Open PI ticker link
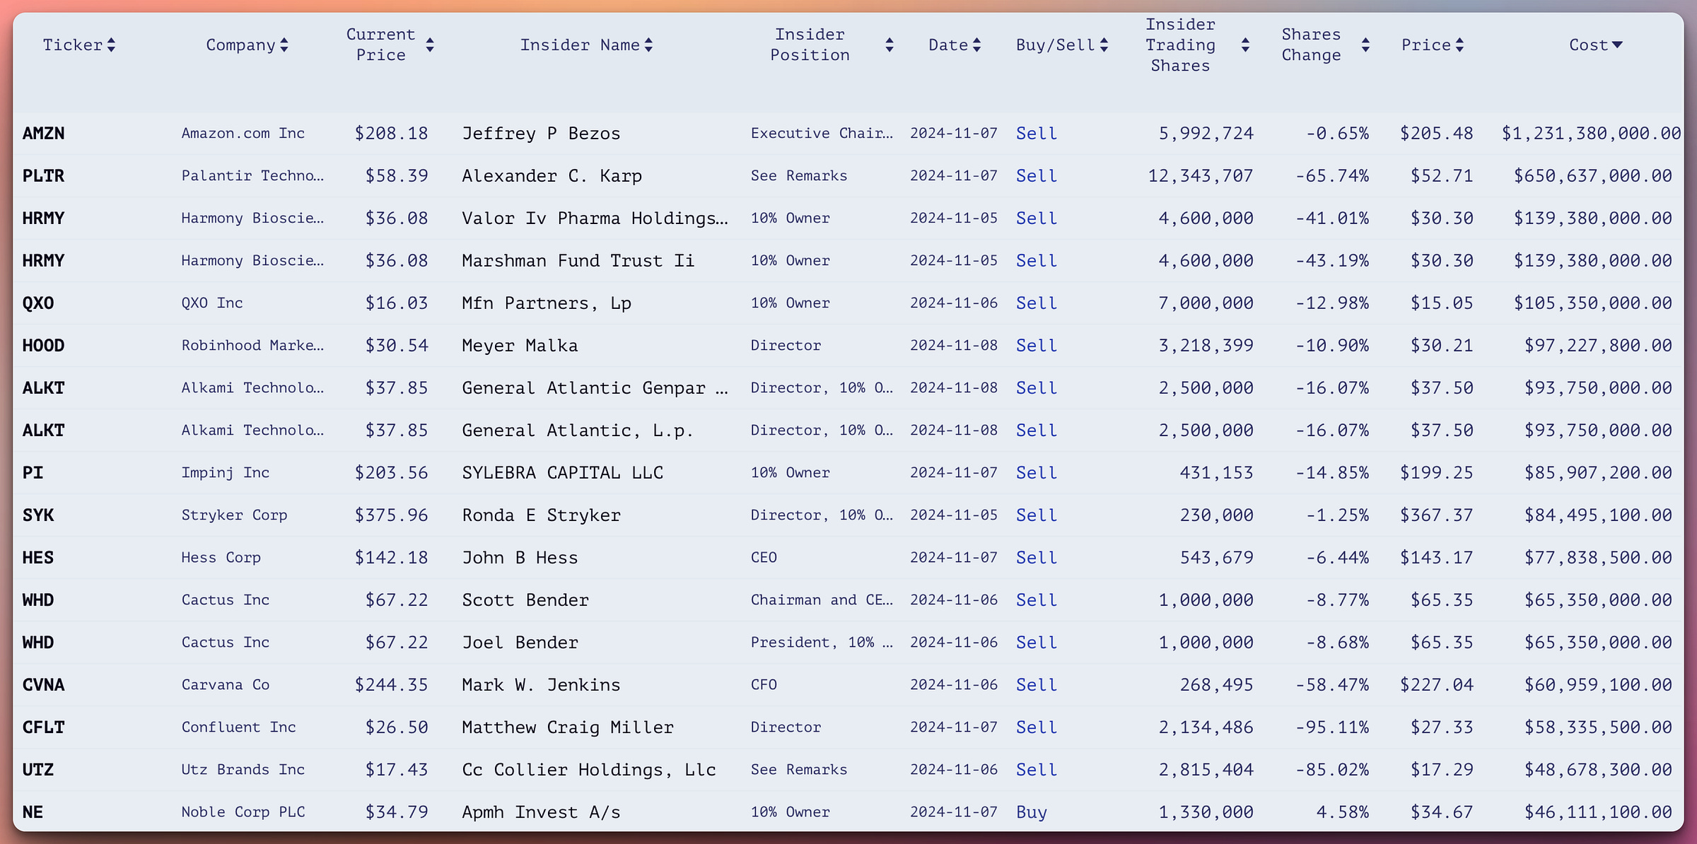The height and width of the screenshot is (844, 1697). [x=33, y=473]
